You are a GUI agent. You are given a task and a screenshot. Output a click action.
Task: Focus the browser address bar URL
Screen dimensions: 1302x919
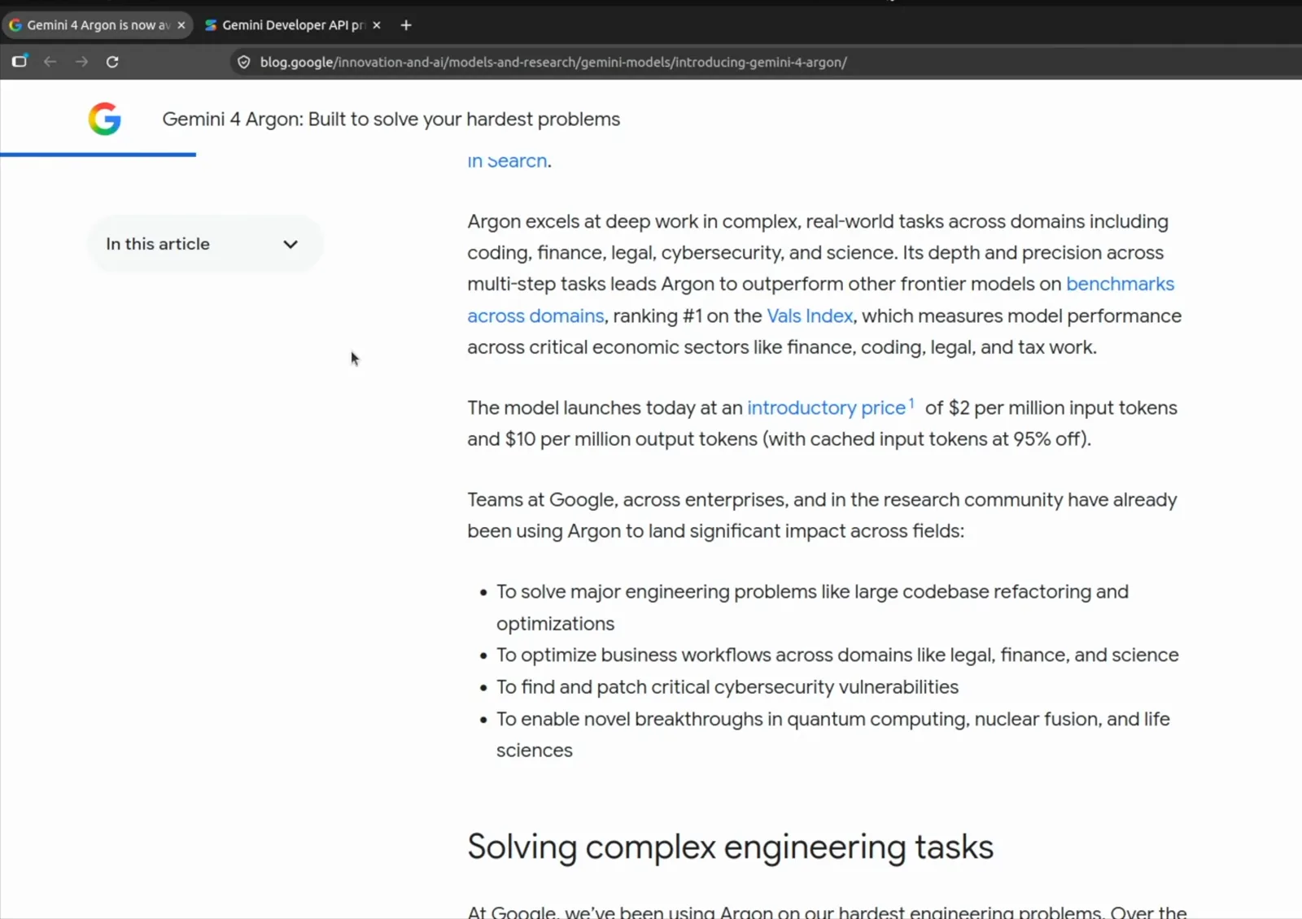pyautogui.click(x=553, y=62)
